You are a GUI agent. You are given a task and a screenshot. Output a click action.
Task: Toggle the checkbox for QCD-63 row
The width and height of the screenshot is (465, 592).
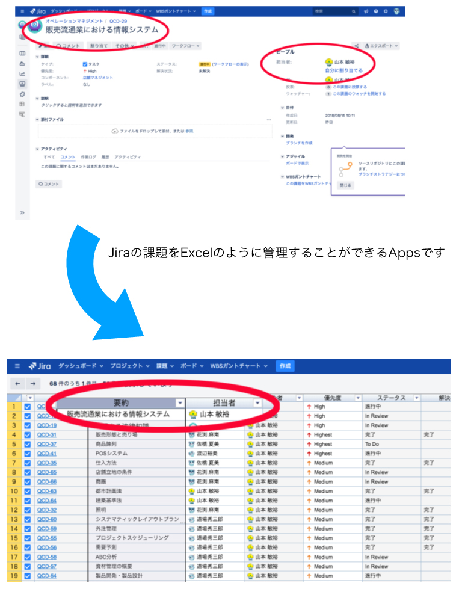pyautogui.click(x=28, y=492)
